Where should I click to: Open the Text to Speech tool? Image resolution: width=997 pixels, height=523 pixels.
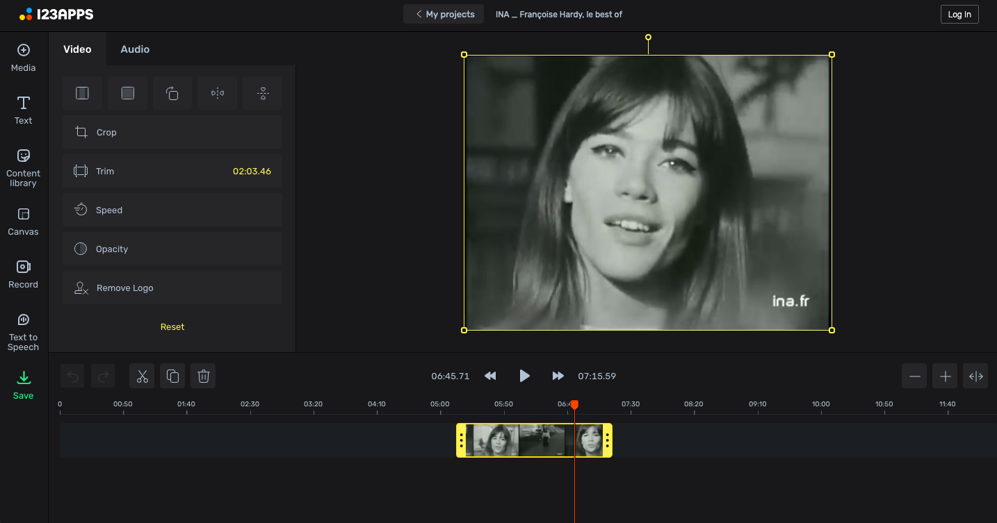(x=24, y=331)
